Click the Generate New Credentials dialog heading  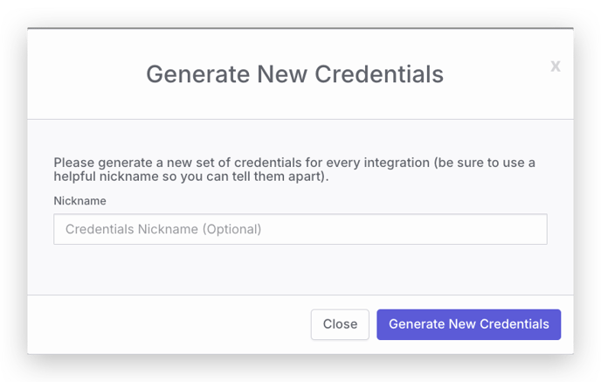[294, 74]
